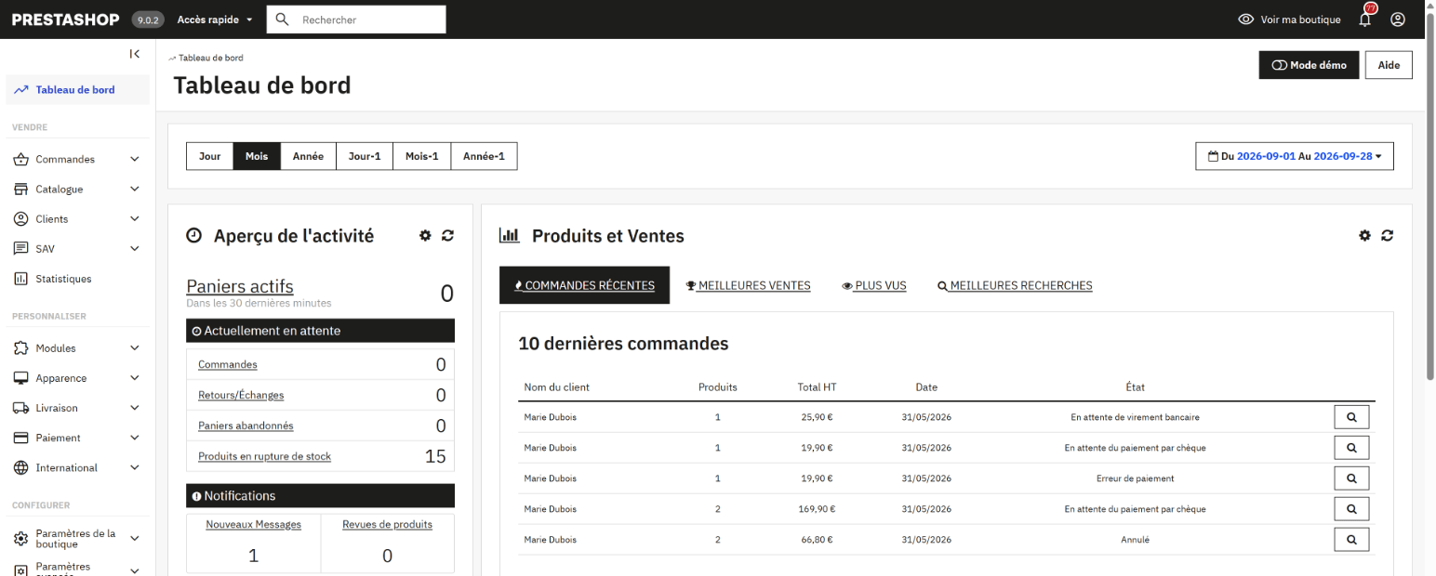Image resolution: width=1436 pixels, height=576 pixels.
Task: Expand the Commandes submenu chevron
Action: 135,160
